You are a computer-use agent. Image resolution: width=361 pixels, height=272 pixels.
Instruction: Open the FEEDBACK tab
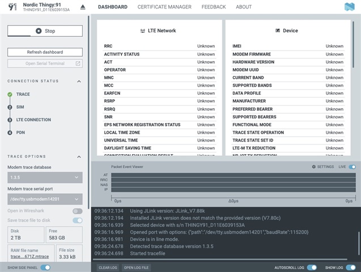click(214, 7)
